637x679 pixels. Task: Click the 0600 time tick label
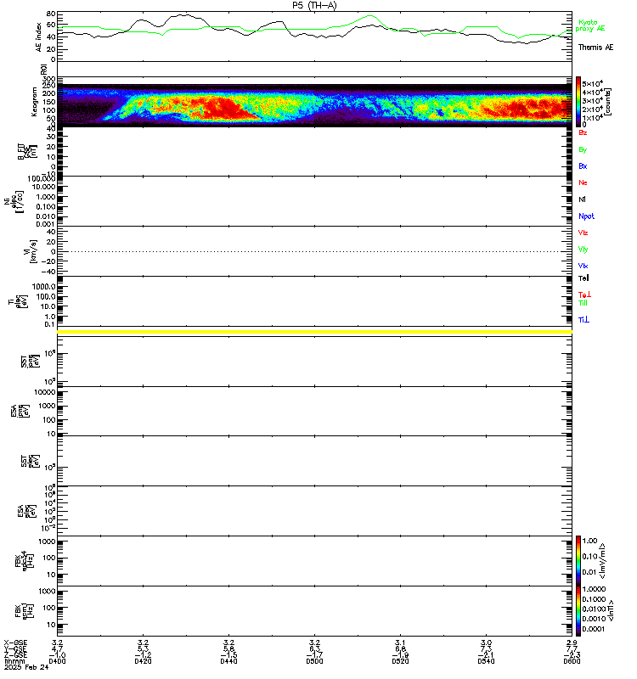click(x=572, y=661)
